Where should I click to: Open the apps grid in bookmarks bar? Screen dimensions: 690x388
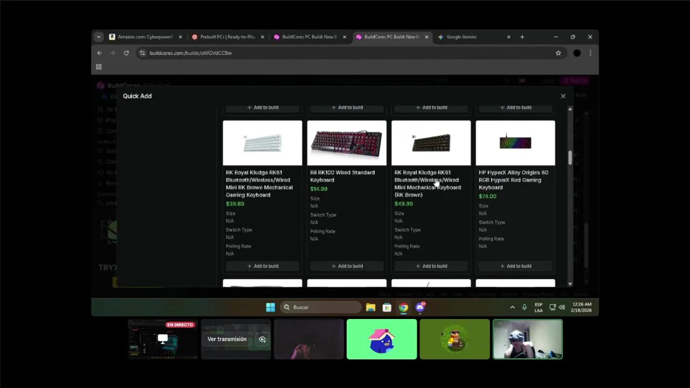(99, 66)
